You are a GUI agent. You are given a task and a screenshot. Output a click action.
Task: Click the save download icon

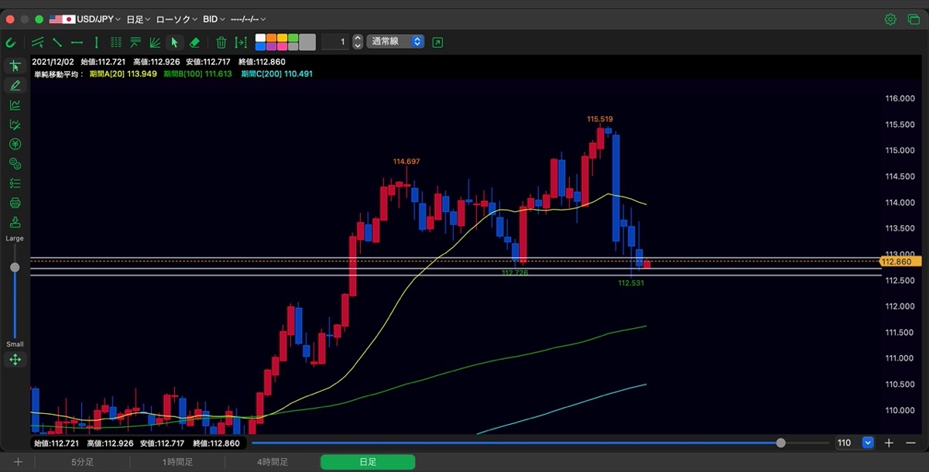point(15,222)
